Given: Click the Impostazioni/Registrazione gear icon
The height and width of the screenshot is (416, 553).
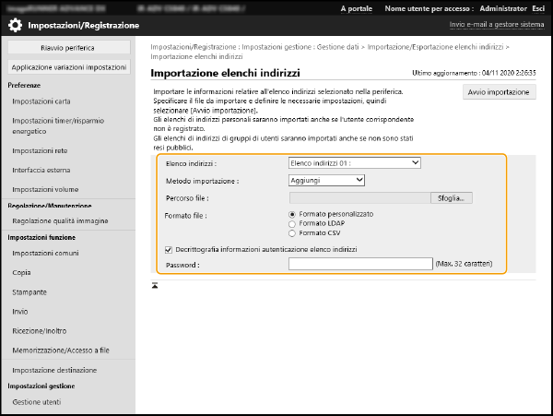Looking at the screenshot, I should click(x=16, y=26).
